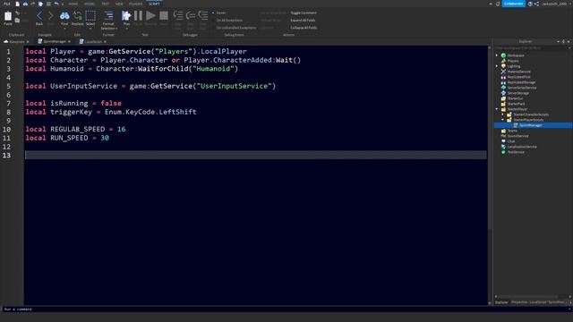The image size is (573, 322).
Task: Select ReplicatedStorage in the Explorer
Action: [521, 82]
